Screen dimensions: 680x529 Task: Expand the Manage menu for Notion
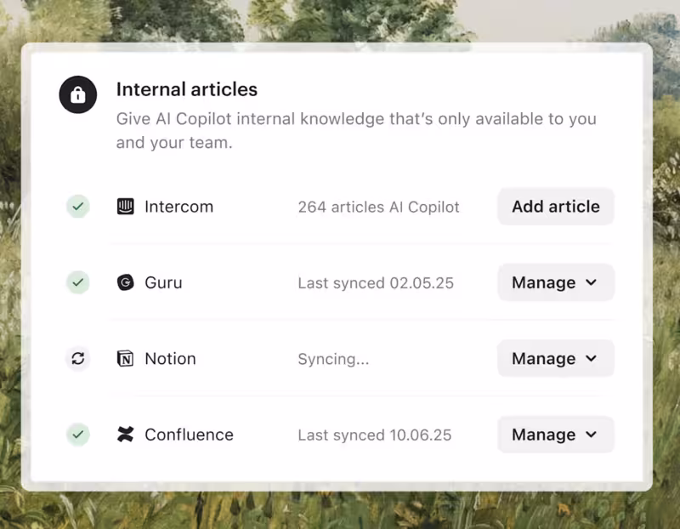point(555,358)
